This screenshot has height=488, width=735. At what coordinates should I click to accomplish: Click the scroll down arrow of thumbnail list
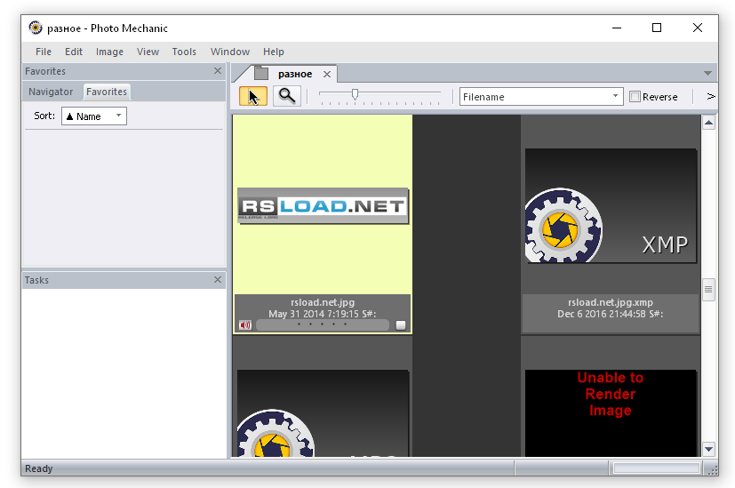coord(708,449)
